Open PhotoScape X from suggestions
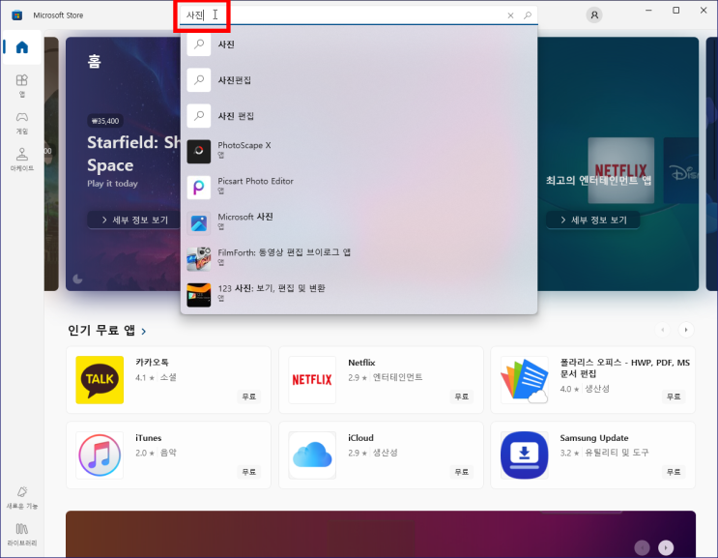Screen dimensions: 718x558 tap(359, 151)
